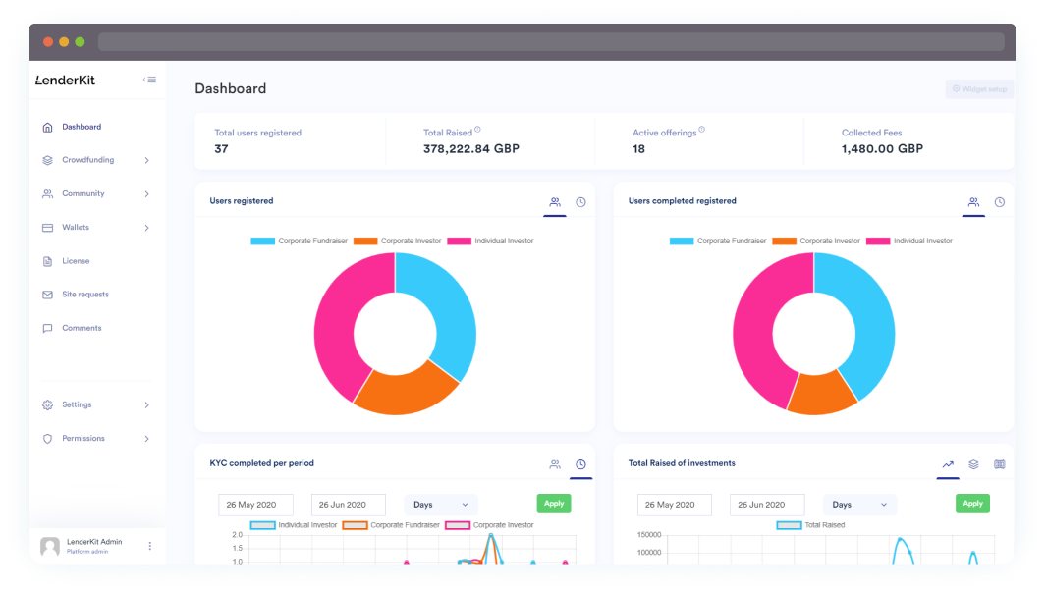Image resolution: width=1045 pixels, height=592 pixels.
Task: Click the clock icon in Users registered widget
Action: pos(580,202)
